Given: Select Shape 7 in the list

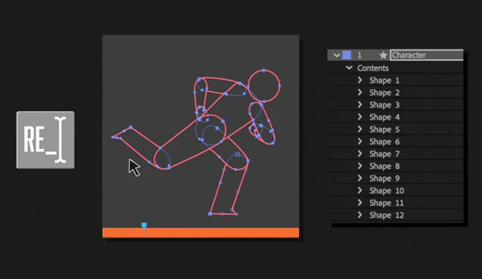Looking at the screenshot, I should coord(384,154).
